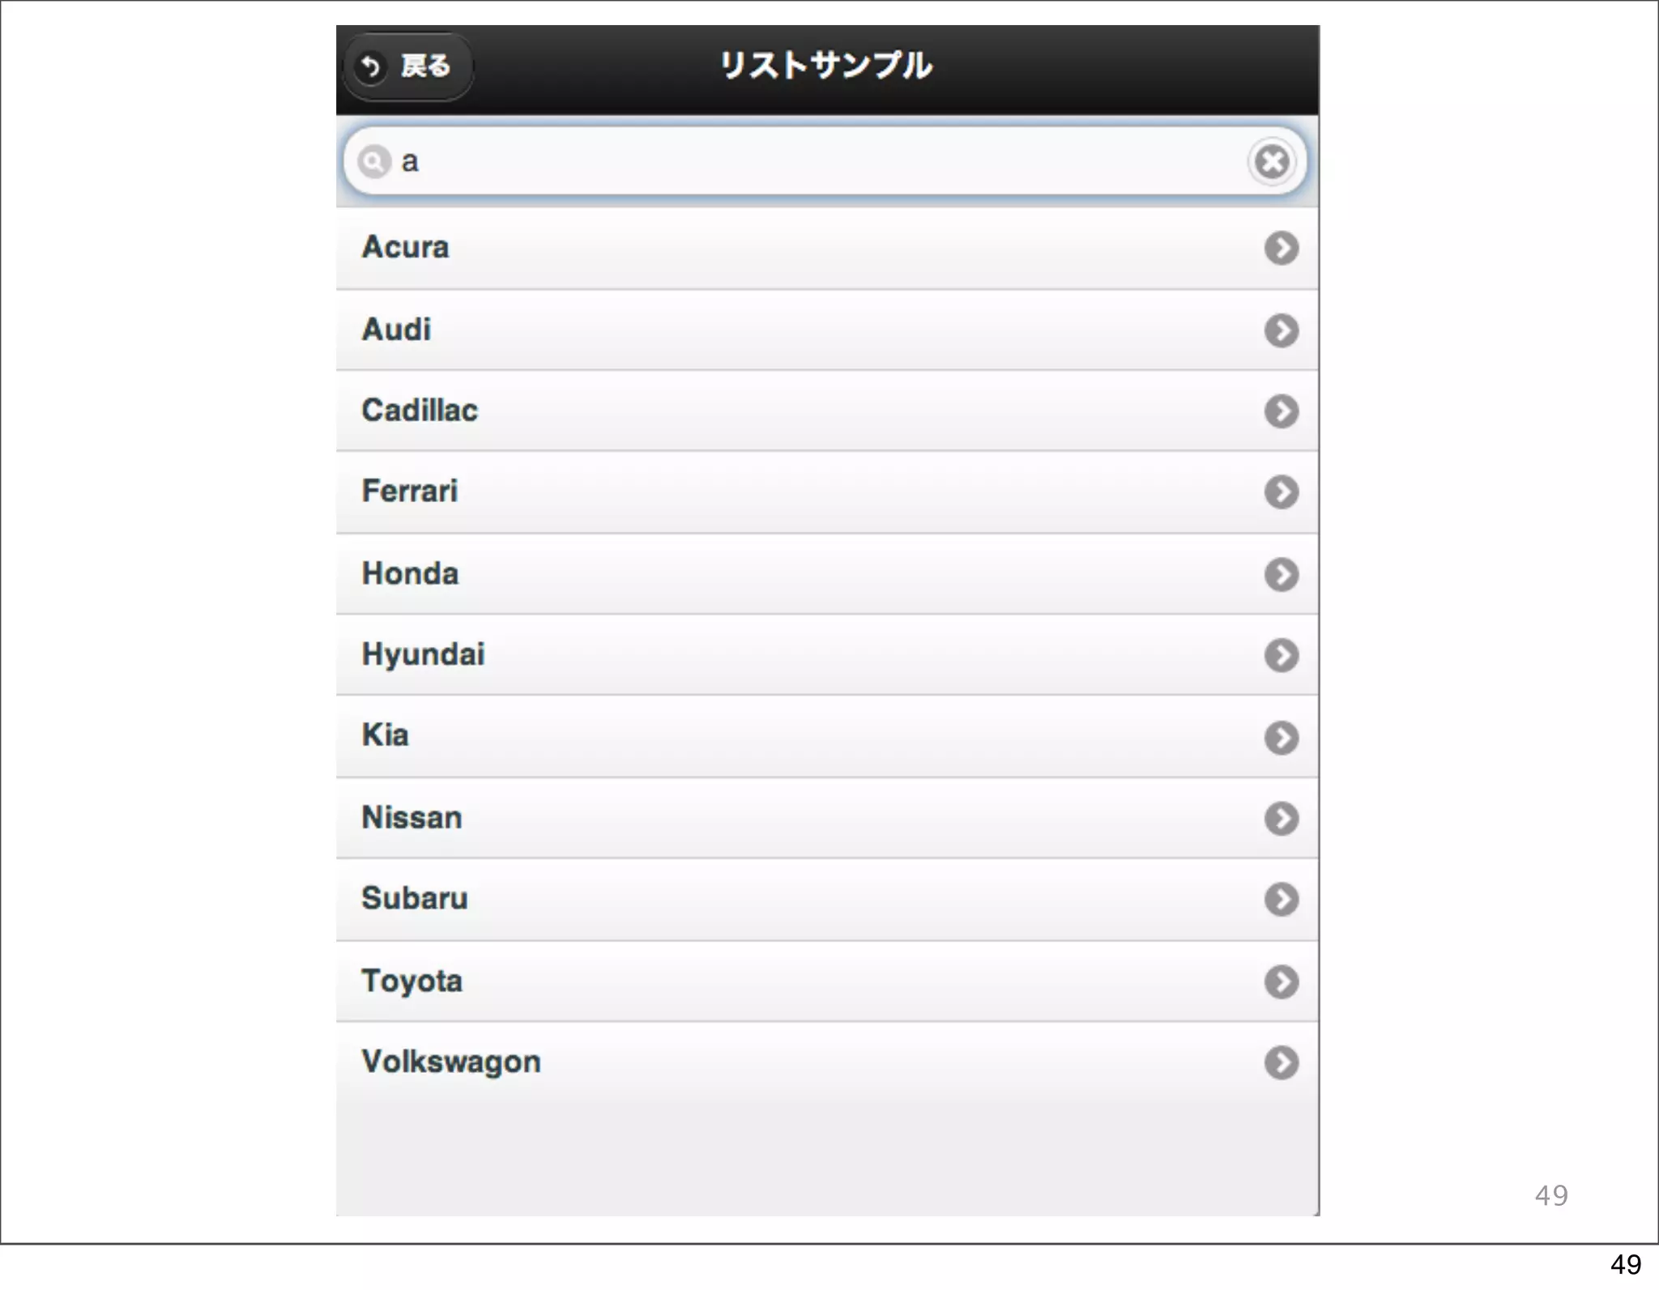Screen dimensions: 1659x1290
Task: Clear the search field with the X icon
Action: click(x=1272, y=161)
